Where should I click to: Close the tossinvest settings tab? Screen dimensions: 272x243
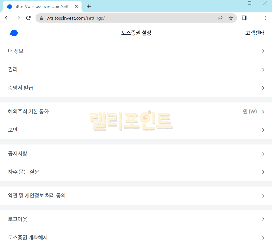[x=76, y=7]
